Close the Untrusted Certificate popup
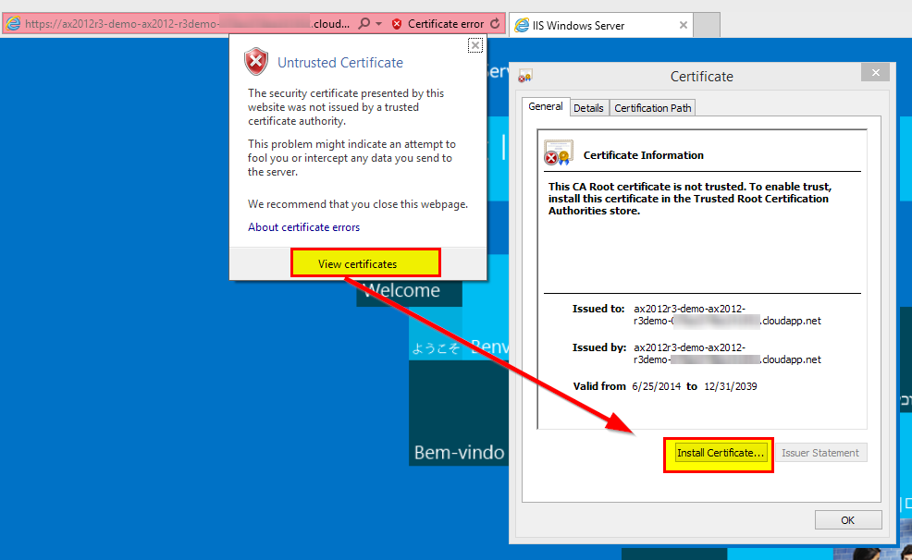 click(x=474, y=45)
